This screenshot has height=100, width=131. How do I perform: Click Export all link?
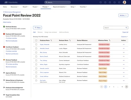click(125, 32)
